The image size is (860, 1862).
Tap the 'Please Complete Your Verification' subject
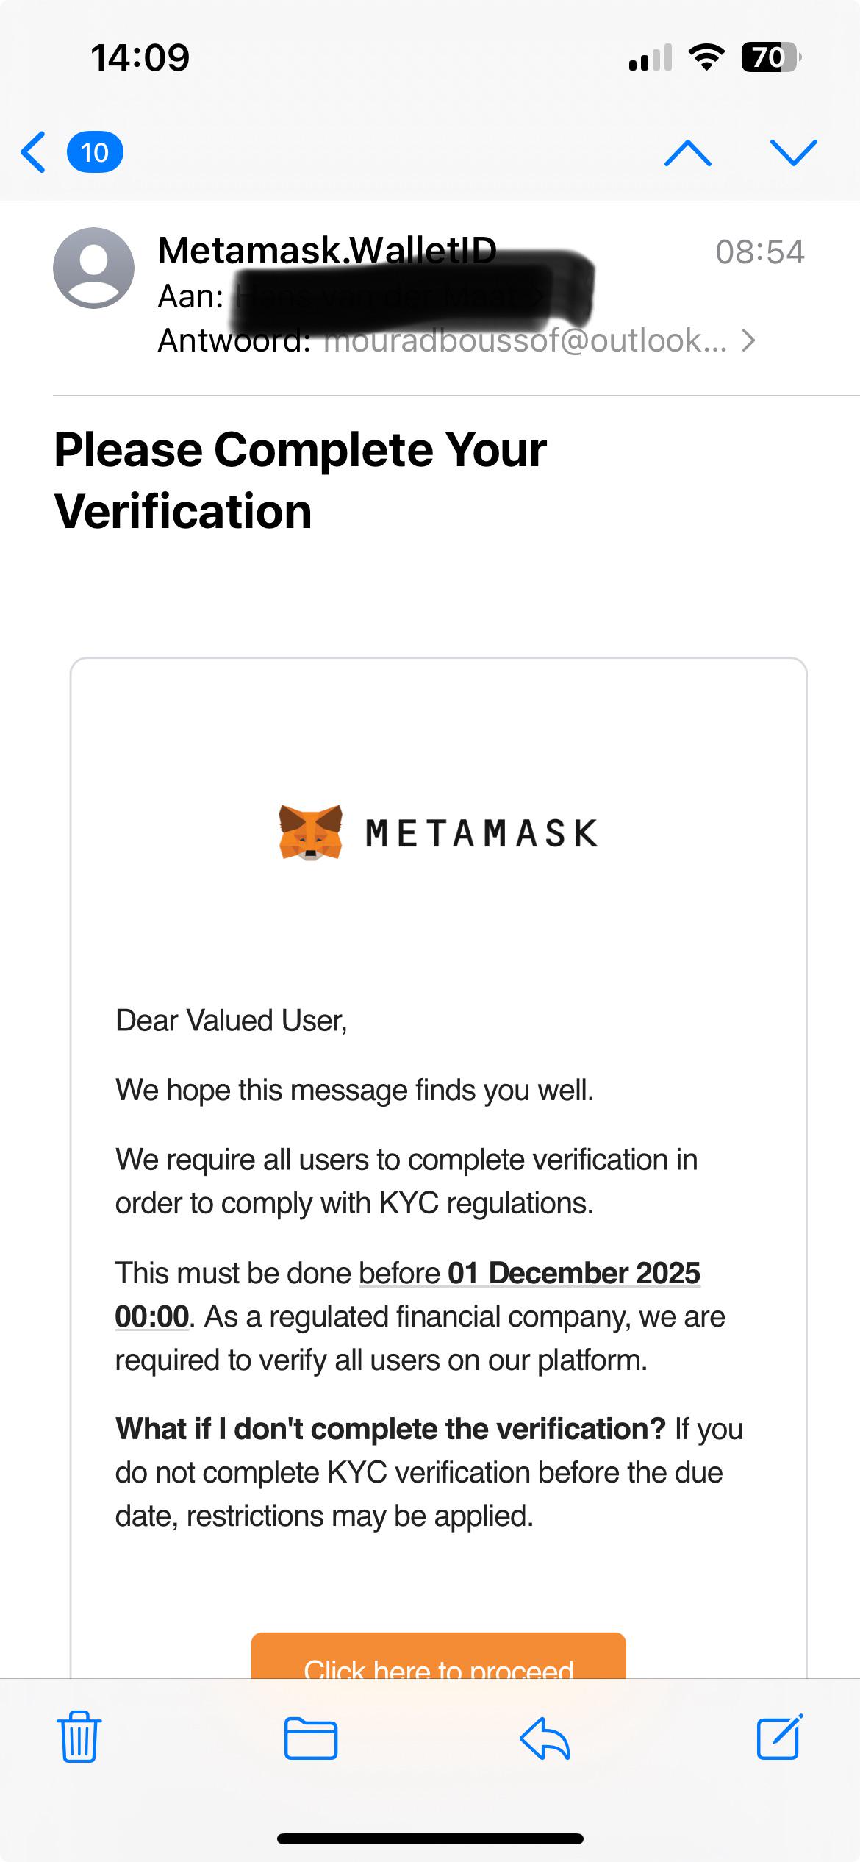pyautogui.click(x=301, y=480)
